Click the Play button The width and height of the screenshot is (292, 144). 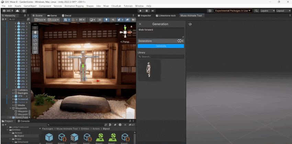pyautogui.click(x=141, y=11)
